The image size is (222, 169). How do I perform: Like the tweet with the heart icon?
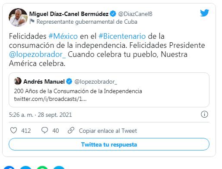(x=14, y=130)
